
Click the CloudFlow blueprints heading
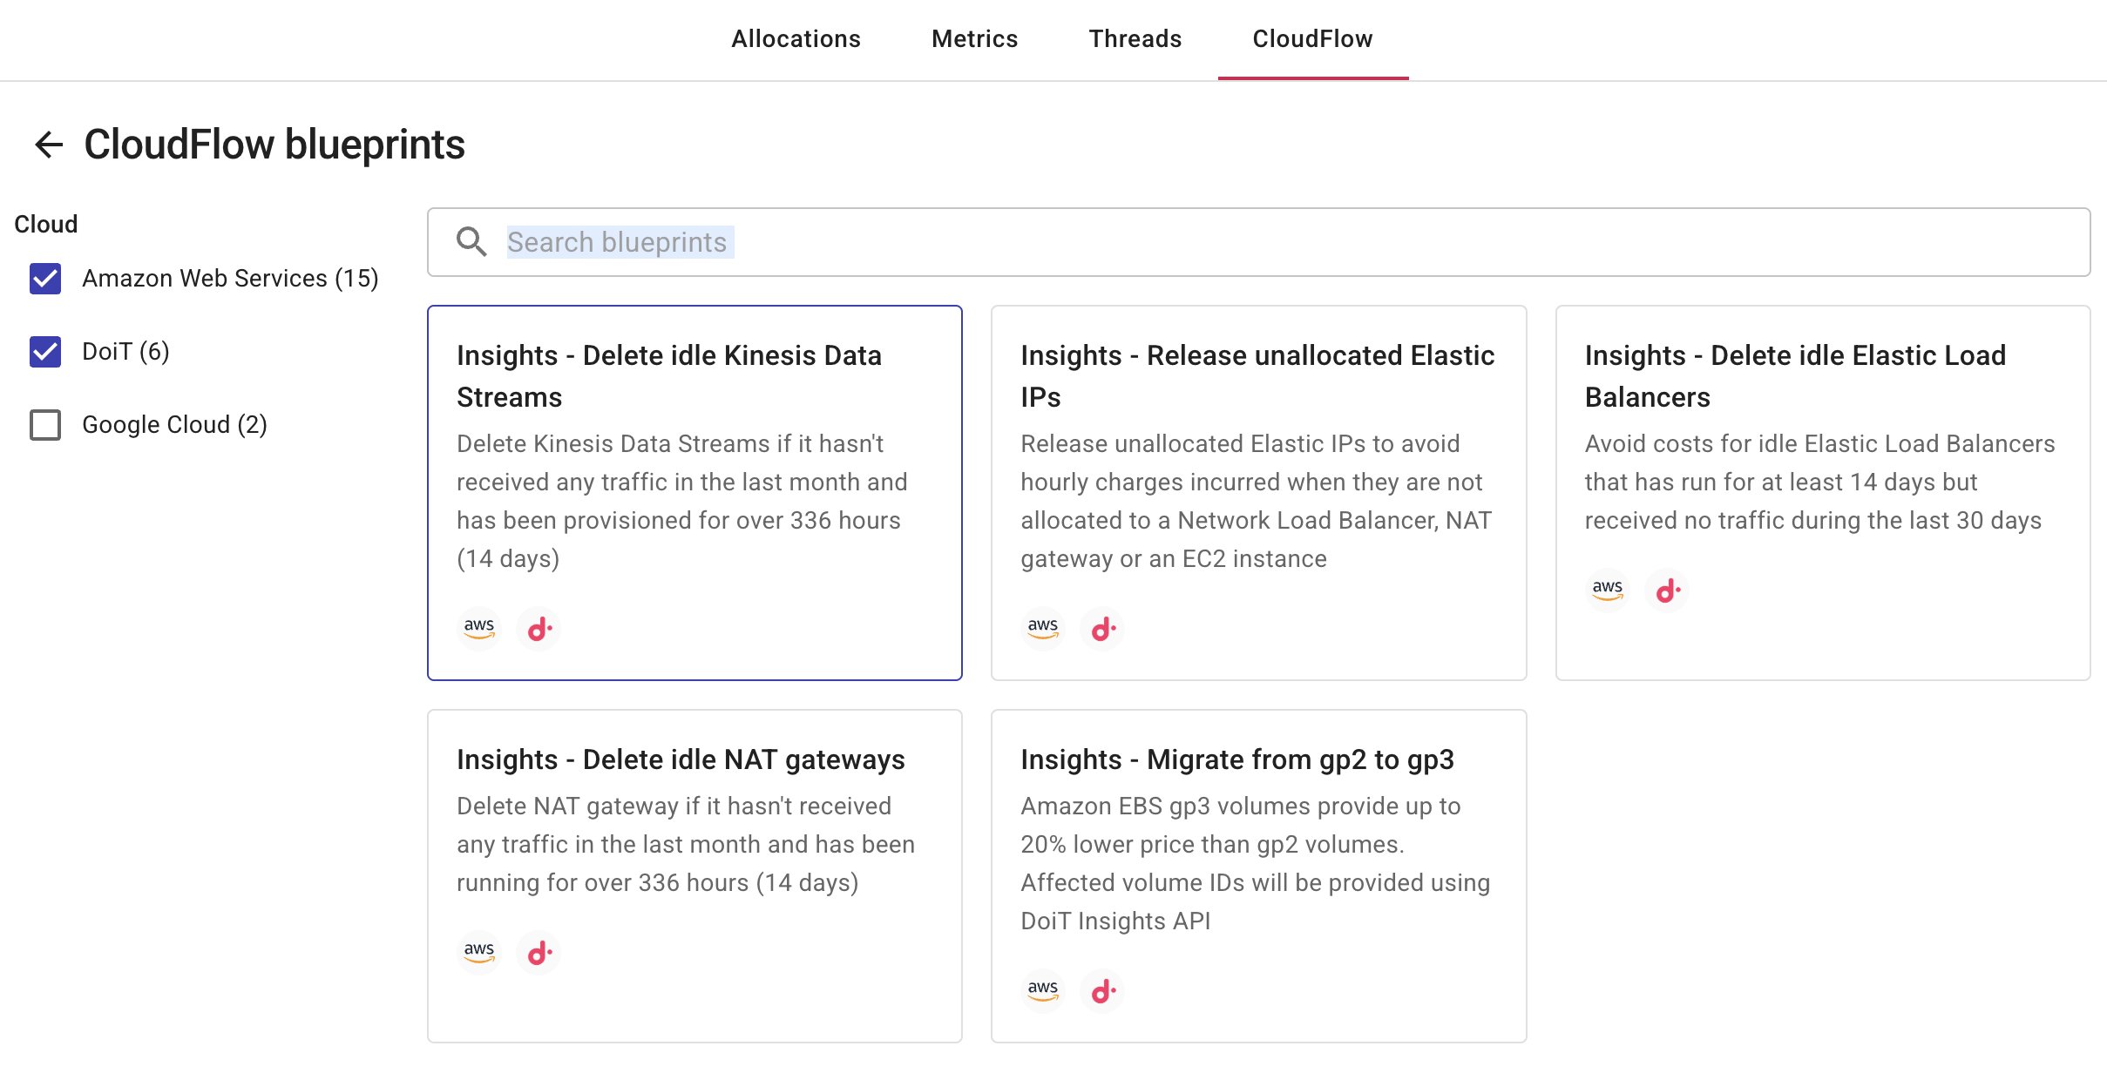[274, 145]
